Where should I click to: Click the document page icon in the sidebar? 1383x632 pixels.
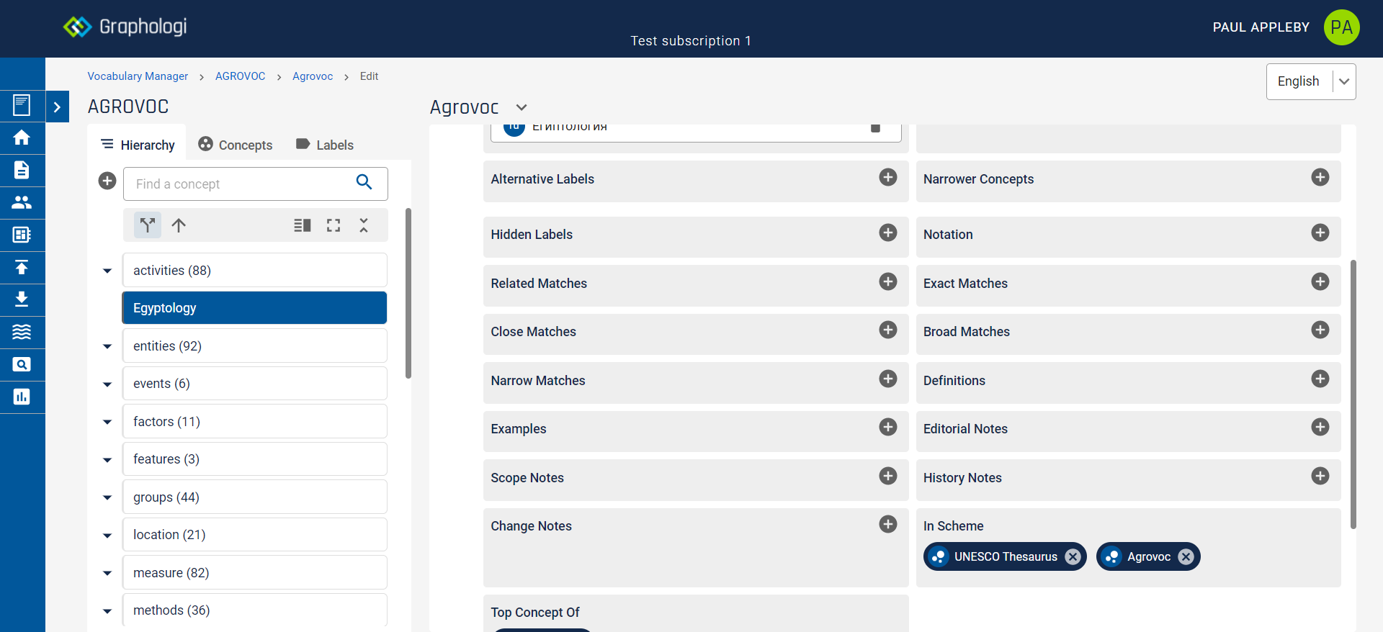pyautogui.click(x=22, y=170)
